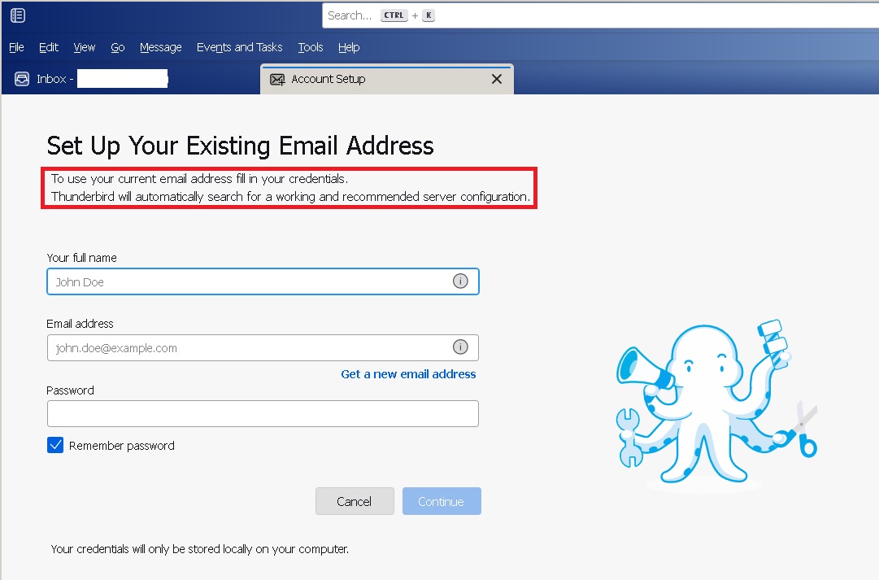
Task: Open the Message menu
Action: tap(161, 47)
